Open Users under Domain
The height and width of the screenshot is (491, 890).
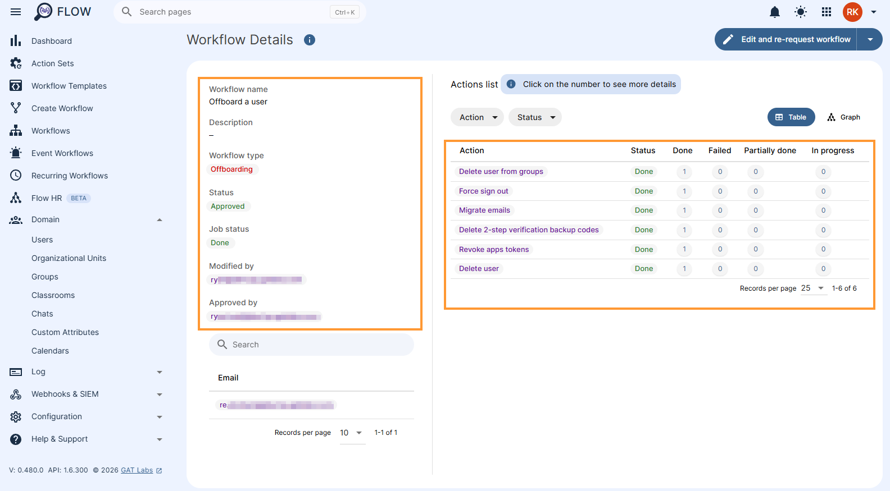coord(42,240)
